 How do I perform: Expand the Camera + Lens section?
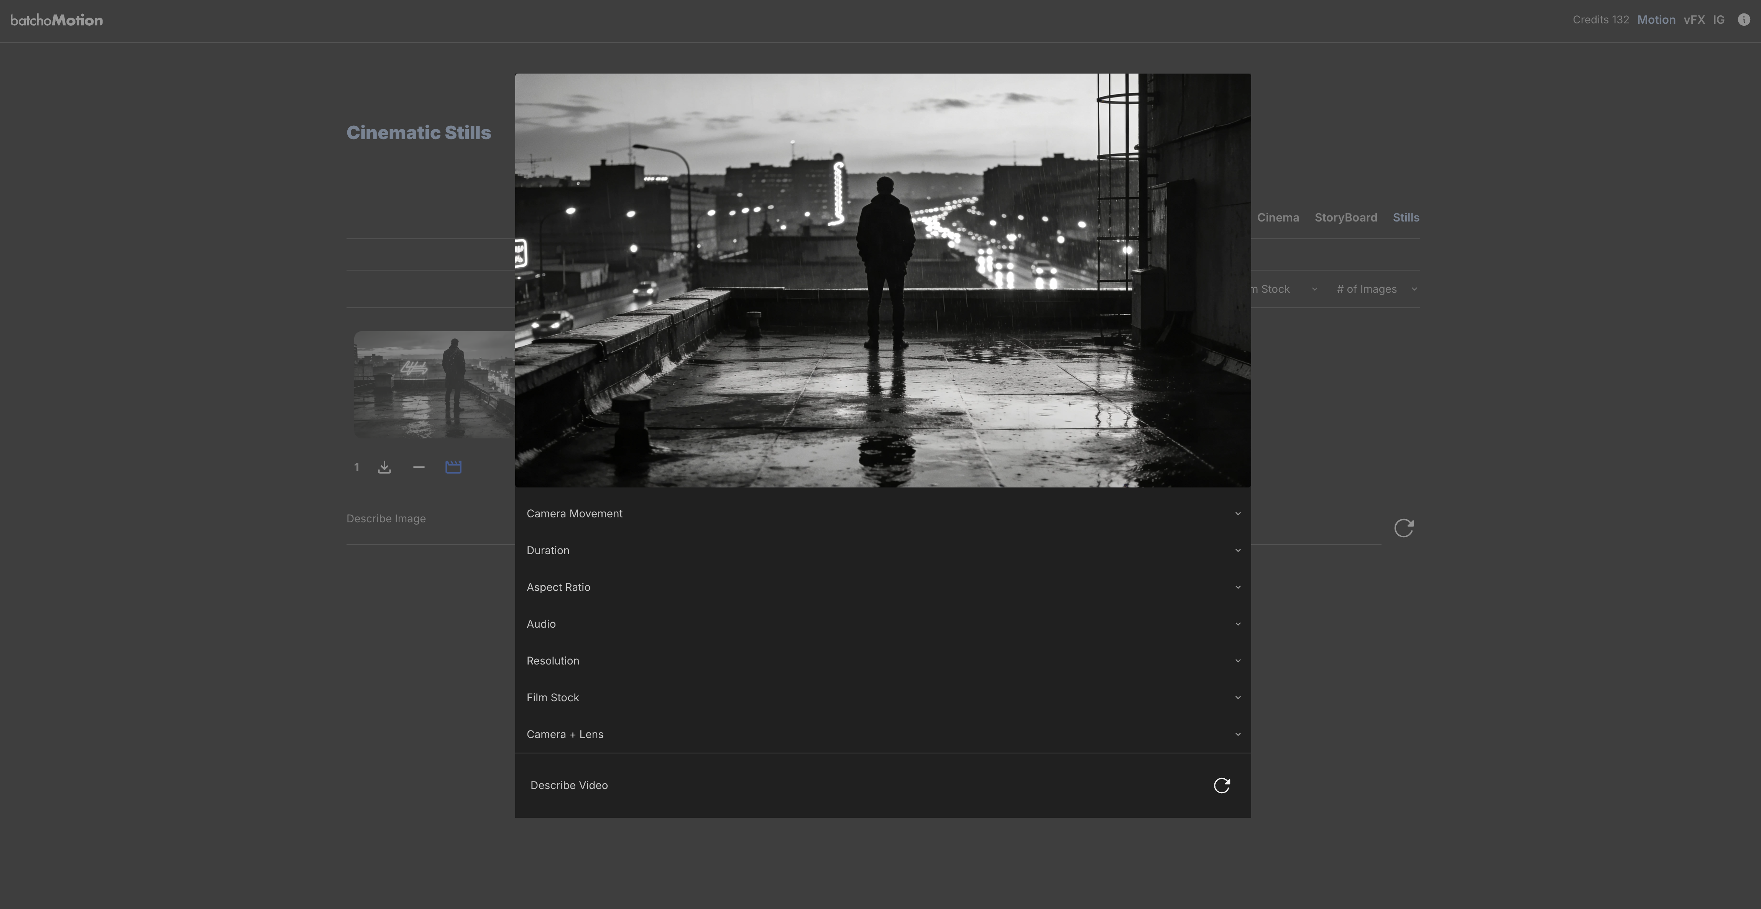pos(882,734)
